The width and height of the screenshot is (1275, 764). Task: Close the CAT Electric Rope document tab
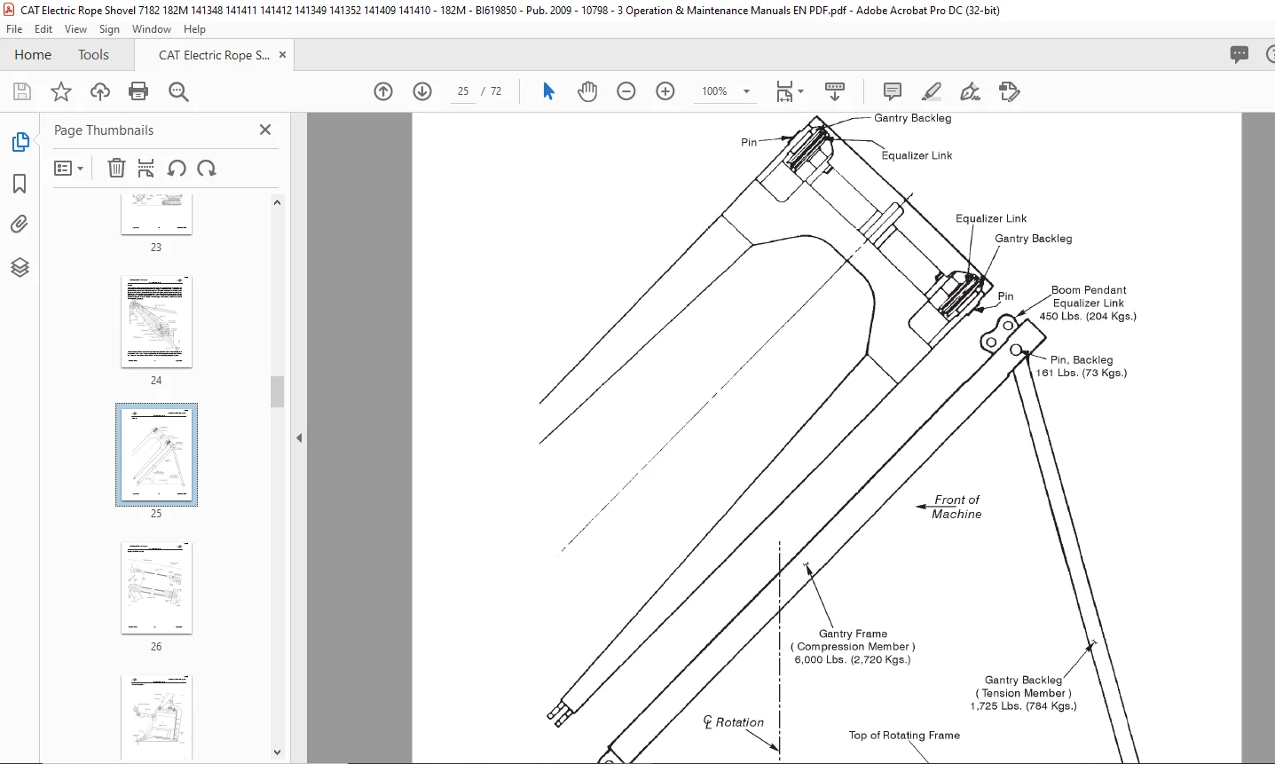pos(282,54)
